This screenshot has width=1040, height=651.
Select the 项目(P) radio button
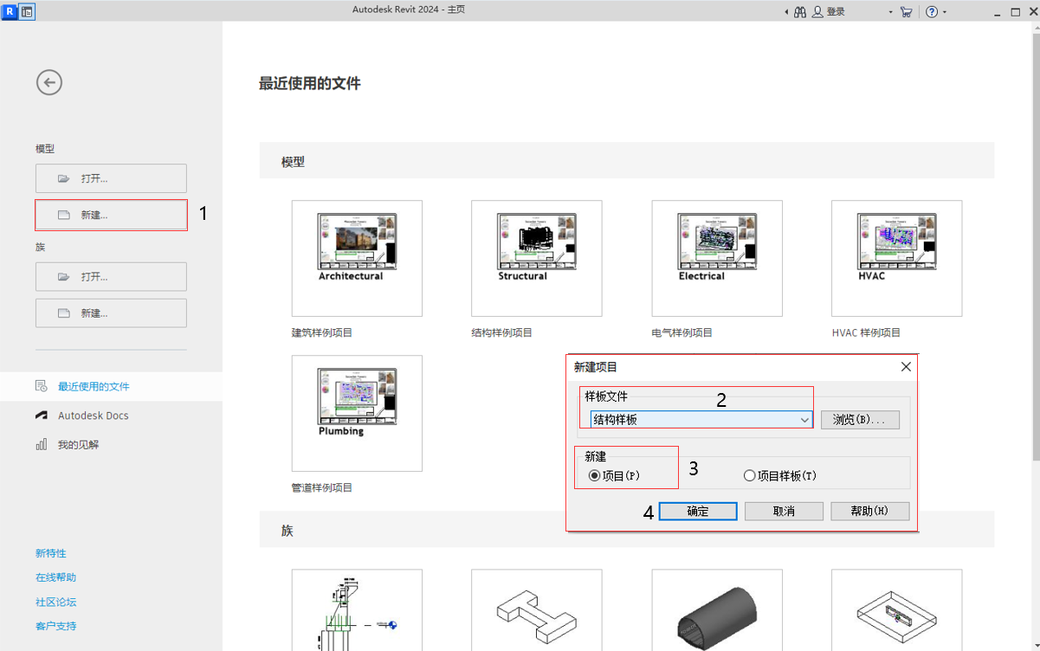point(594,476)
